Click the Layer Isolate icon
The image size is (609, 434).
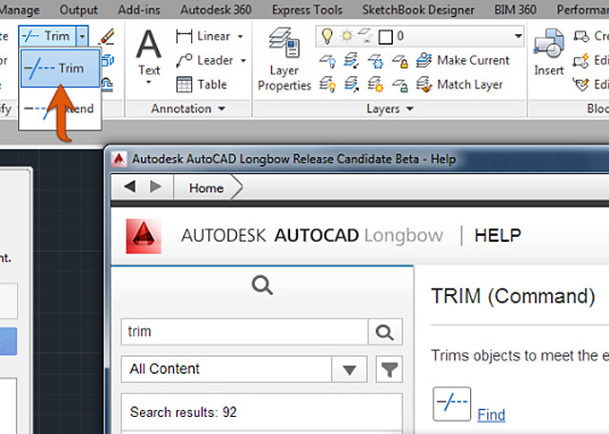click(351, 61)
